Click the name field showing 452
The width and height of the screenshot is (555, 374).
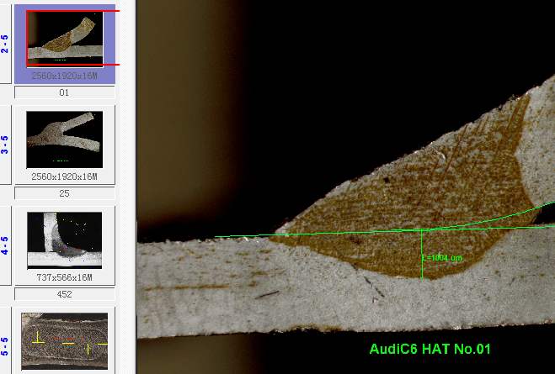[x=64, y=294]
